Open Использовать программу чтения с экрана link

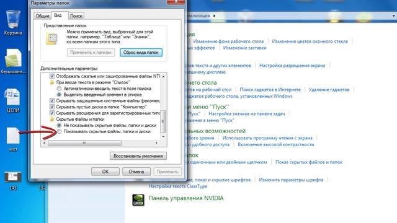pyautogui.click(x=267, y=138)
